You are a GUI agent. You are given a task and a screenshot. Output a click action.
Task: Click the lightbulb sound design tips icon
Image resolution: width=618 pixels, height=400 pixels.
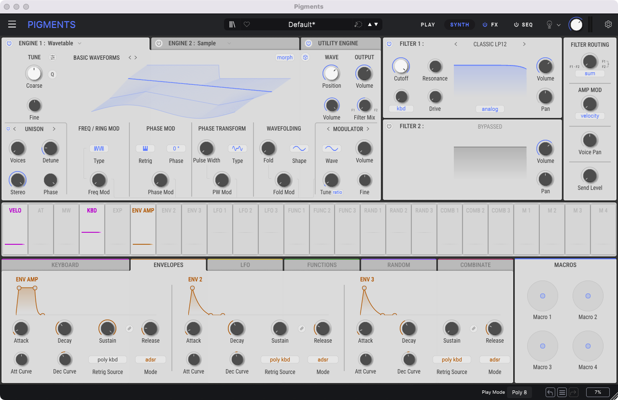tap(549, 25)
